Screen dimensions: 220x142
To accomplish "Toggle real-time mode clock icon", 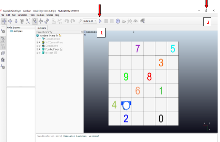I will coord(118,21).
